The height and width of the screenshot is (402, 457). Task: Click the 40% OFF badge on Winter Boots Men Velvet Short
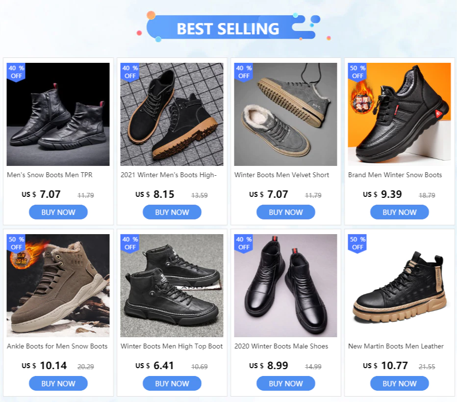(244, 72)
